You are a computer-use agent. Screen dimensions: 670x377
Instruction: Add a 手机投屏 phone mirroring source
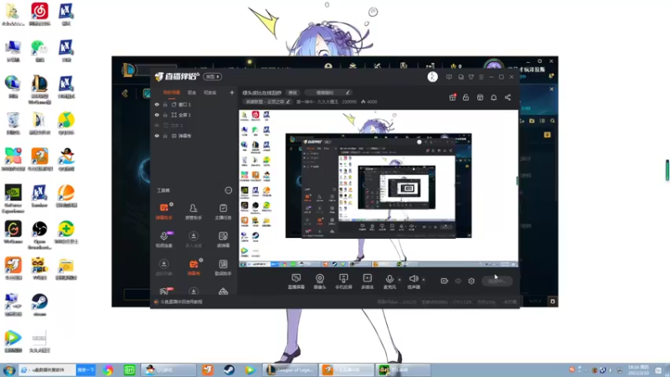[x=343, y=281]
